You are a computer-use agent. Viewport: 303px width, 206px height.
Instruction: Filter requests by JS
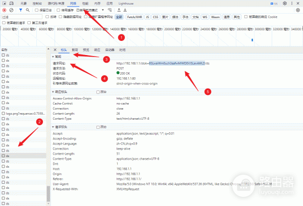147,17
